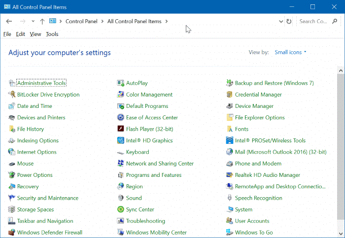
Task: Open the Phone and Modem link
Action: click(258, 164)
